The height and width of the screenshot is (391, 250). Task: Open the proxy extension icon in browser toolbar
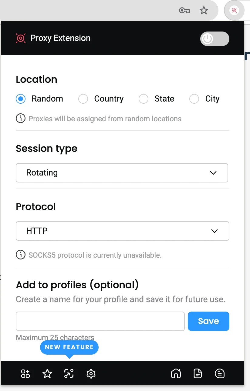(x=234, y=10)
